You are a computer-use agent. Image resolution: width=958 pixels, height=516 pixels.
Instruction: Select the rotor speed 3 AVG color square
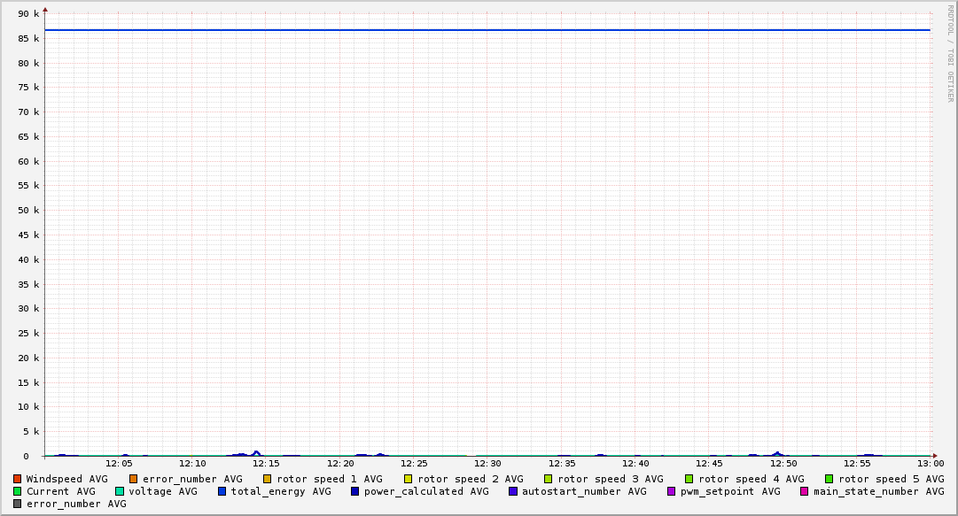[x=549, y=479]
